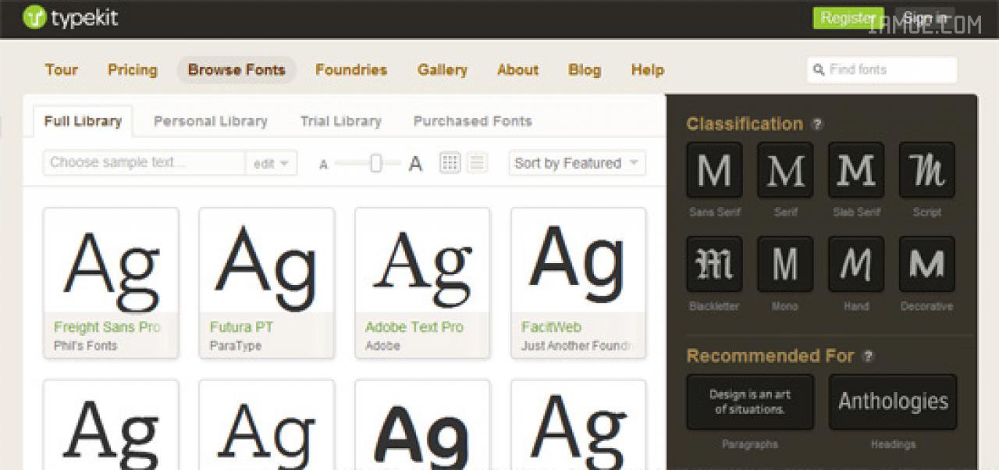Open the sample text edit dropdown

(271, 163)
